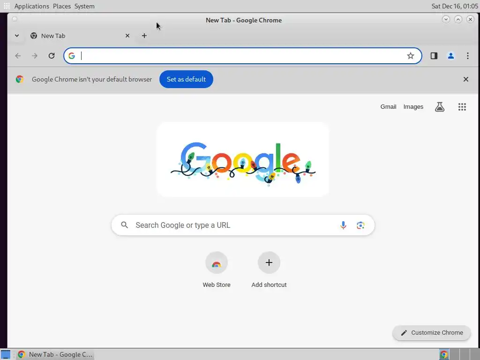This screenshot has height=360, width=480.
Task: Open the Applications menu
Action: tap(31, 6)
